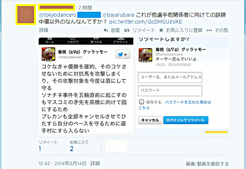Toggle the 保存する checkbox
Screen dimensions: 246x169
pos(141,102)
